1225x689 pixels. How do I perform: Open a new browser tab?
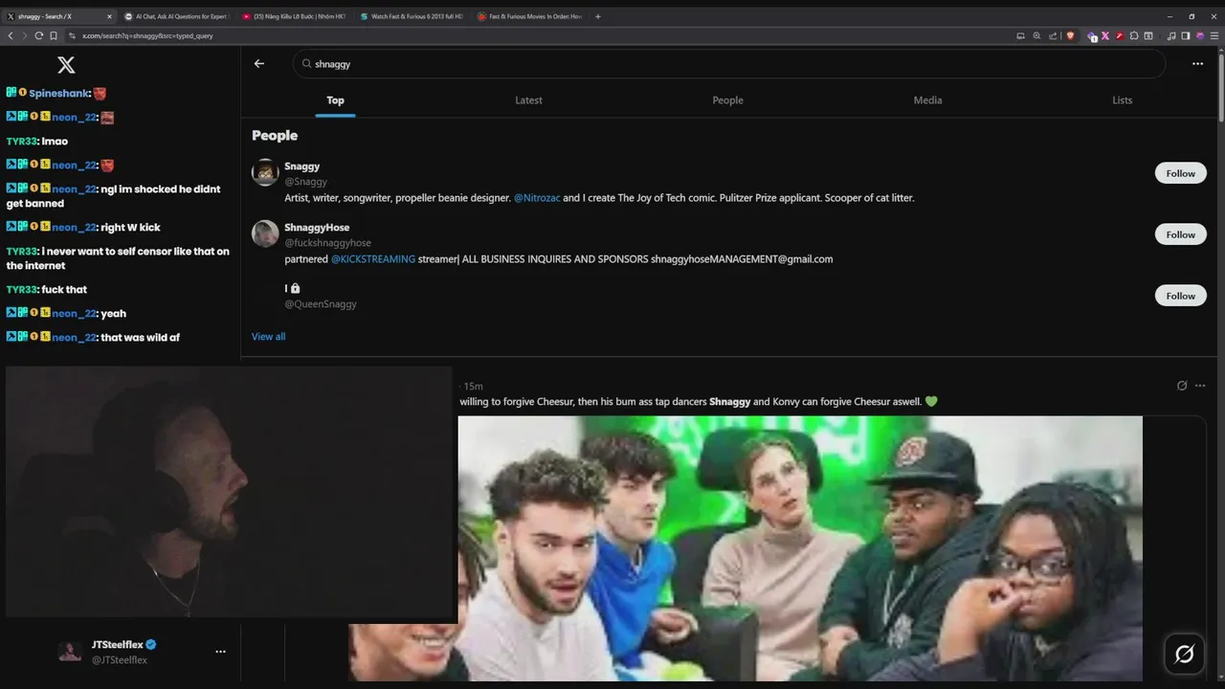tap(598, 16)
